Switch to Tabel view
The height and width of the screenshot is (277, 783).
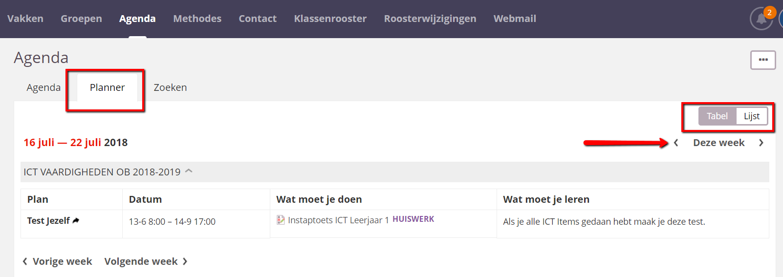click(x=717, y=116)
